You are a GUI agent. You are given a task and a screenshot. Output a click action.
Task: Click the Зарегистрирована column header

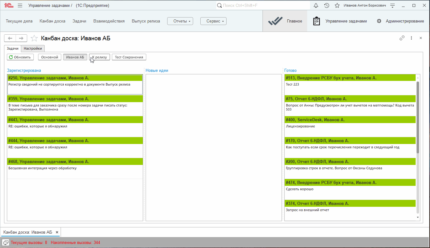24,71
